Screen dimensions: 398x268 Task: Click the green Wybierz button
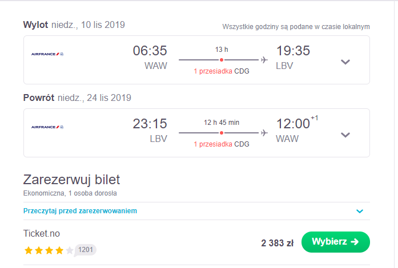[336, 242]
